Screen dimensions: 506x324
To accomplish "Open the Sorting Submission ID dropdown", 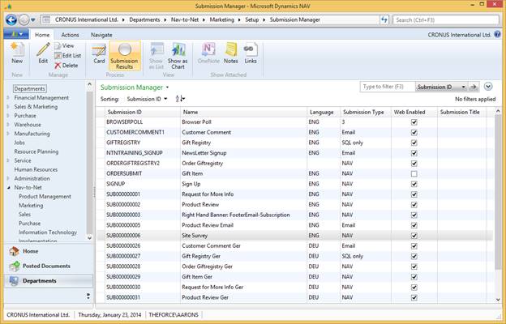I will click(147, 99).
